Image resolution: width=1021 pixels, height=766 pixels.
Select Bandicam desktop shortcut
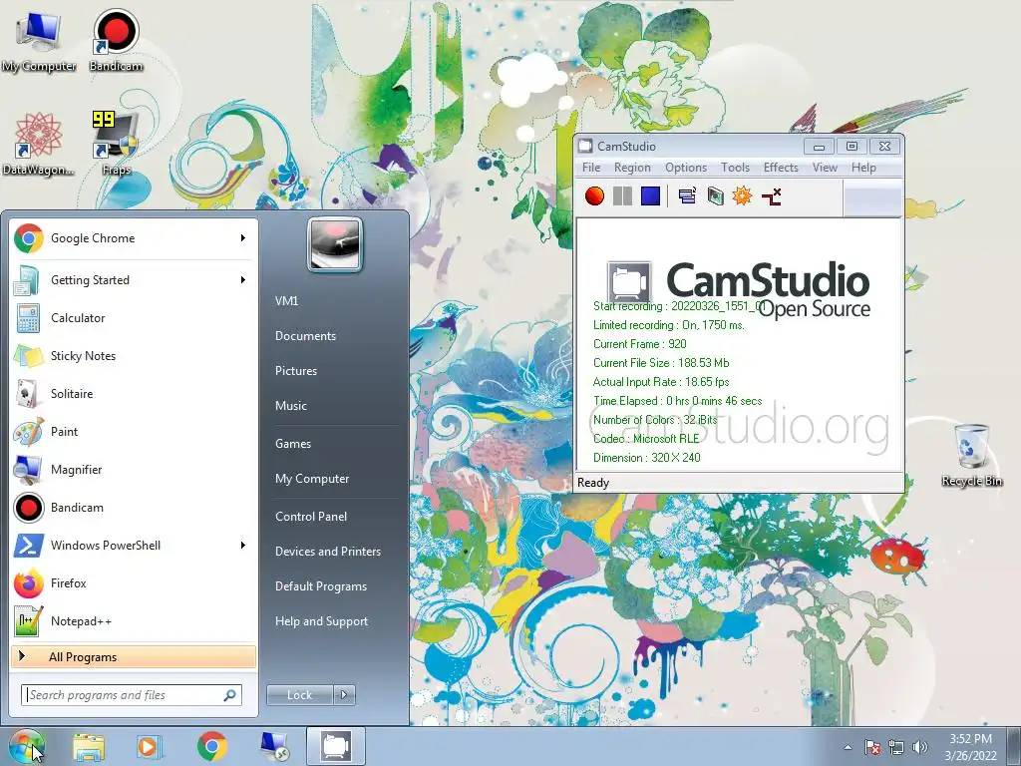point(116,40)
